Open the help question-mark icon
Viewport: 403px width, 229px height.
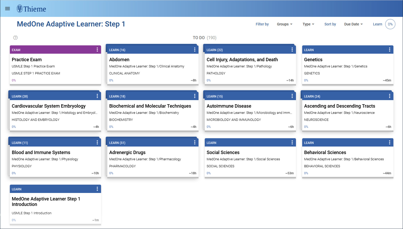pyautogui.click(x=16, y=38)
